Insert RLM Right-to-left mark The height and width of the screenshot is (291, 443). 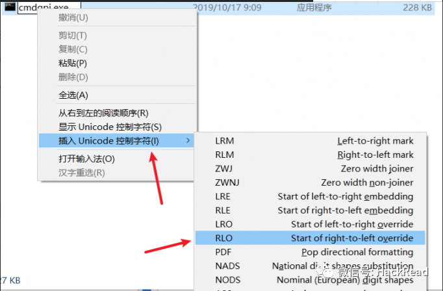310,155
